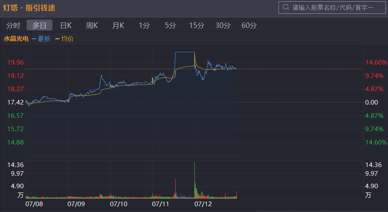Switch to the 15分 interval
Image resolution: width=388 pixels, height=212 pixels.
coord(196,25)
